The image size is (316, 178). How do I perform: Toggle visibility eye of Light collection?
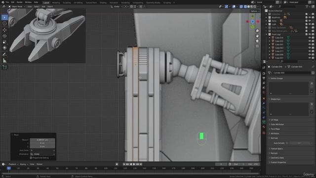point(310,24)
